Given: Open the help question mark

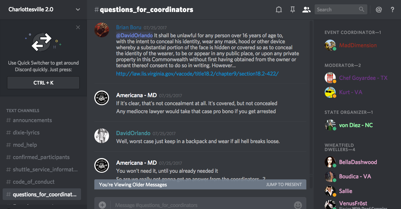Looking at the screenshot, I should 392,10.
